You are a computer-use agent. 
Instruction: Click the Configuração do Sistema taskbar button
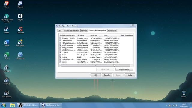(51, 105)
